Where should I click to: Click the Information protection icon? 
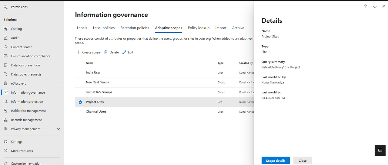click(x=5, y=102)
